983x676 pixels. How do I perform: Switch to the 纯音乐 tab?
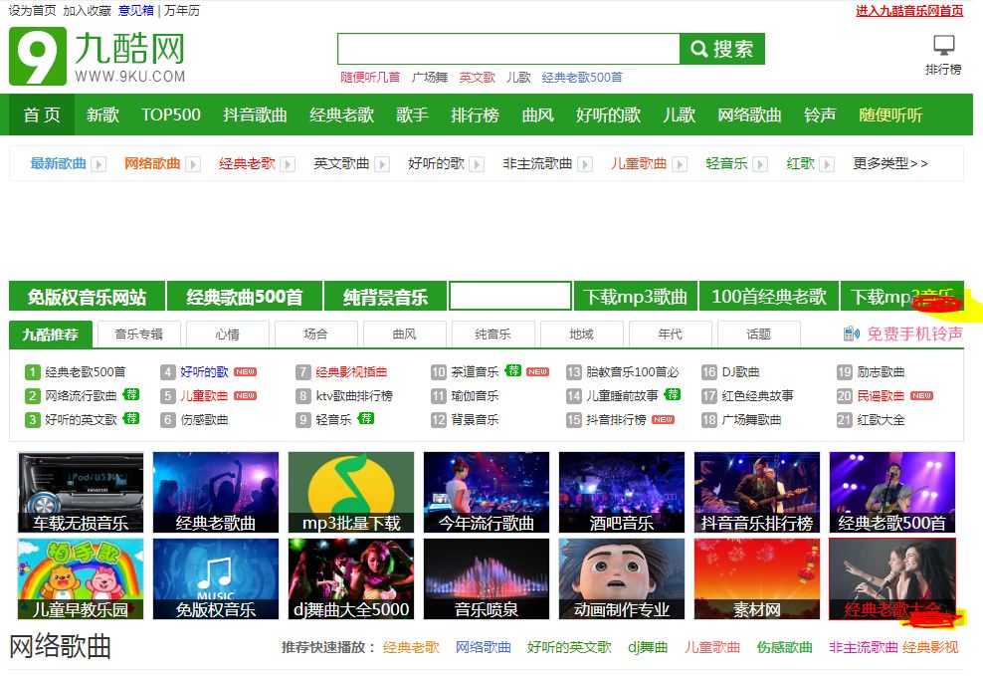coord(492,335)
